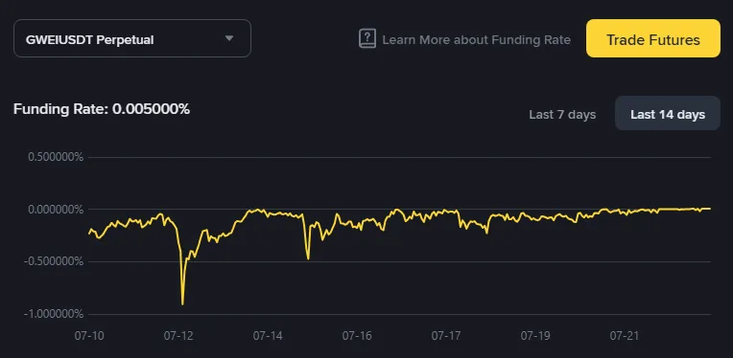
Task: Click the Funding Rate 0.005000% label
Action: [x=102, y=109]
